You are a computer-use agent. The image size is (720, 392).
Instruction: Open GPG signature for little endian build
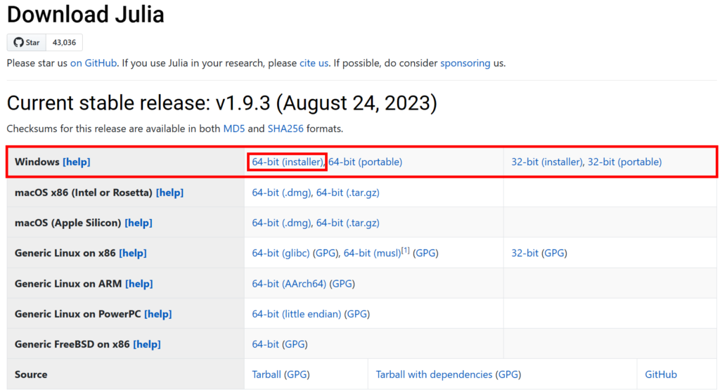(x=357, y=314)
